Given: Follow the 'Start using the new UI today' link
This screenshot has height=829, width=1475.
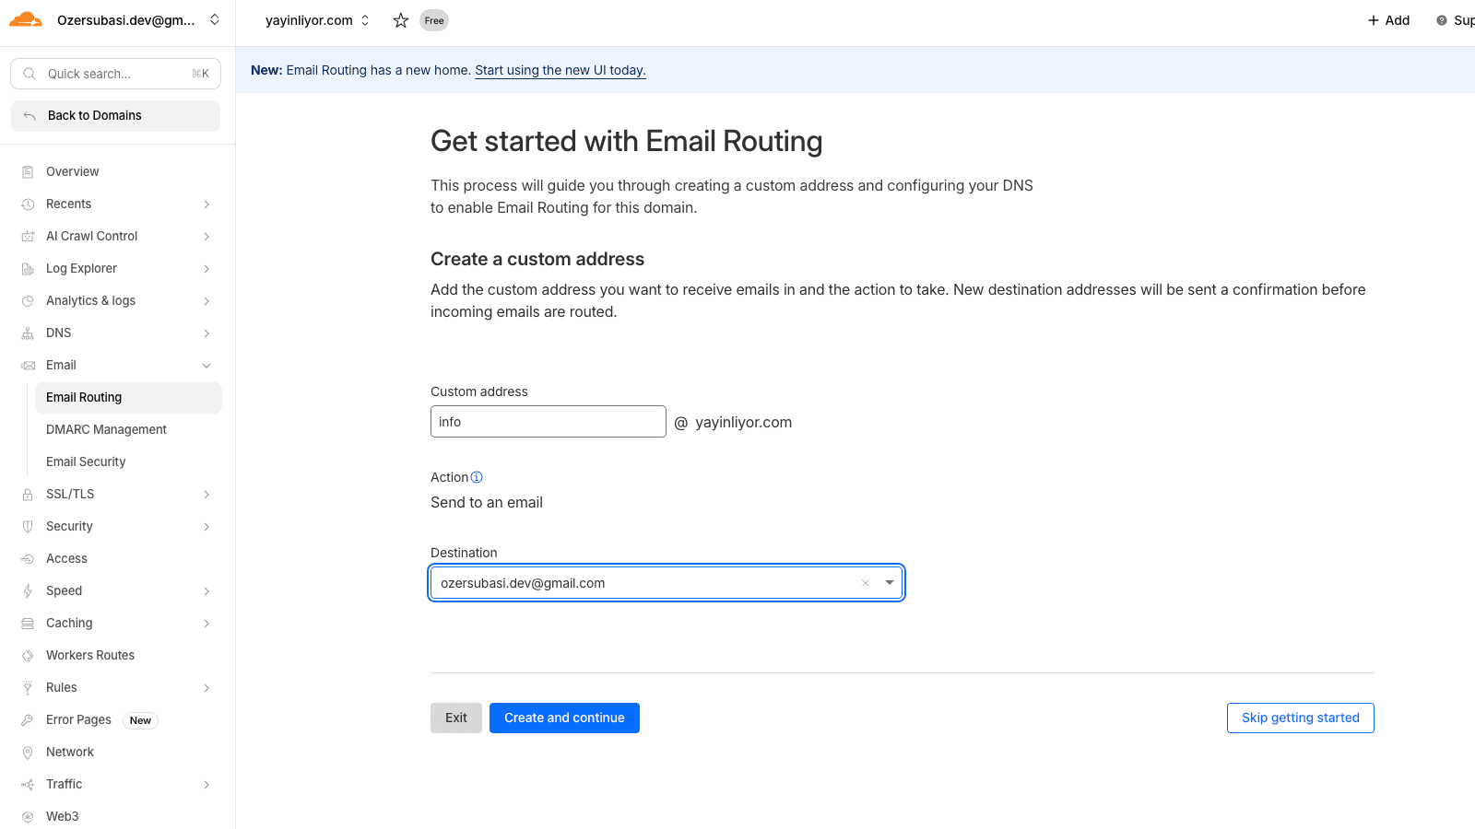Looking at the screenshot, I should (560, 70).
